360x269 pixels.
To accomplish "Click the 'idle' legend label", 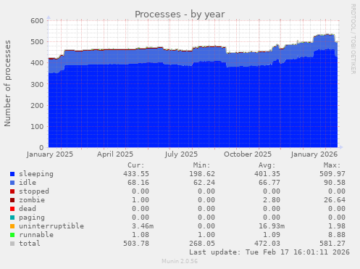I will [x=28, y=183].
